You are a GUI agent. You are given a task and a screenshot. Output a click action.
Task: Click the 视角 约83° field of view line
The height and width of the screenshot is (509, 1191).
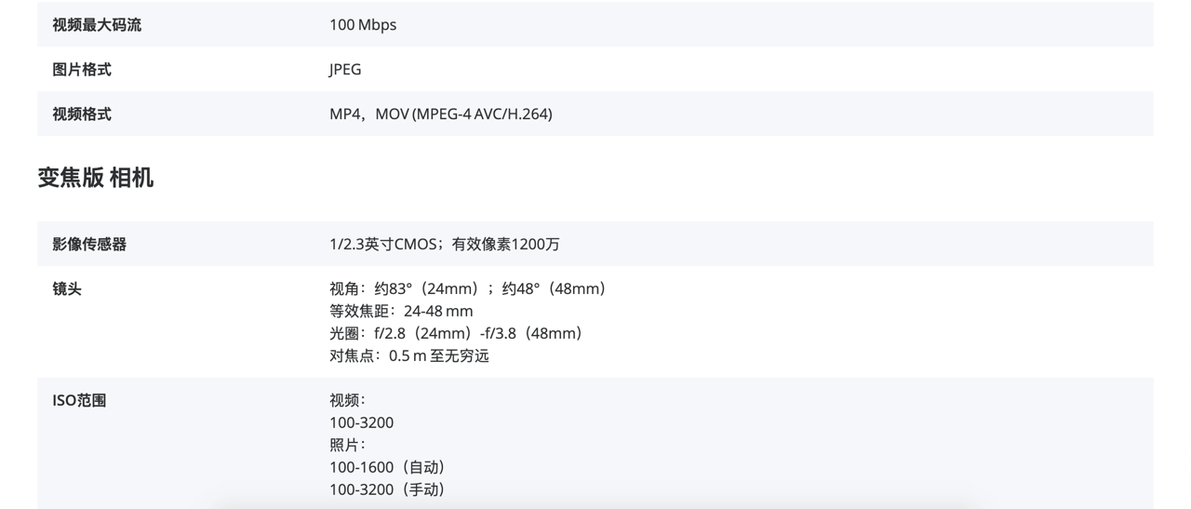[471, 289]
